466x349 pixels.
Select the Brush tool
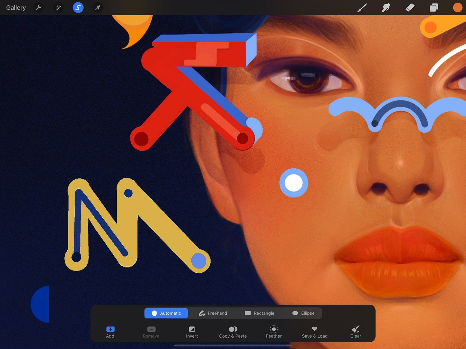tap(362, 7)
